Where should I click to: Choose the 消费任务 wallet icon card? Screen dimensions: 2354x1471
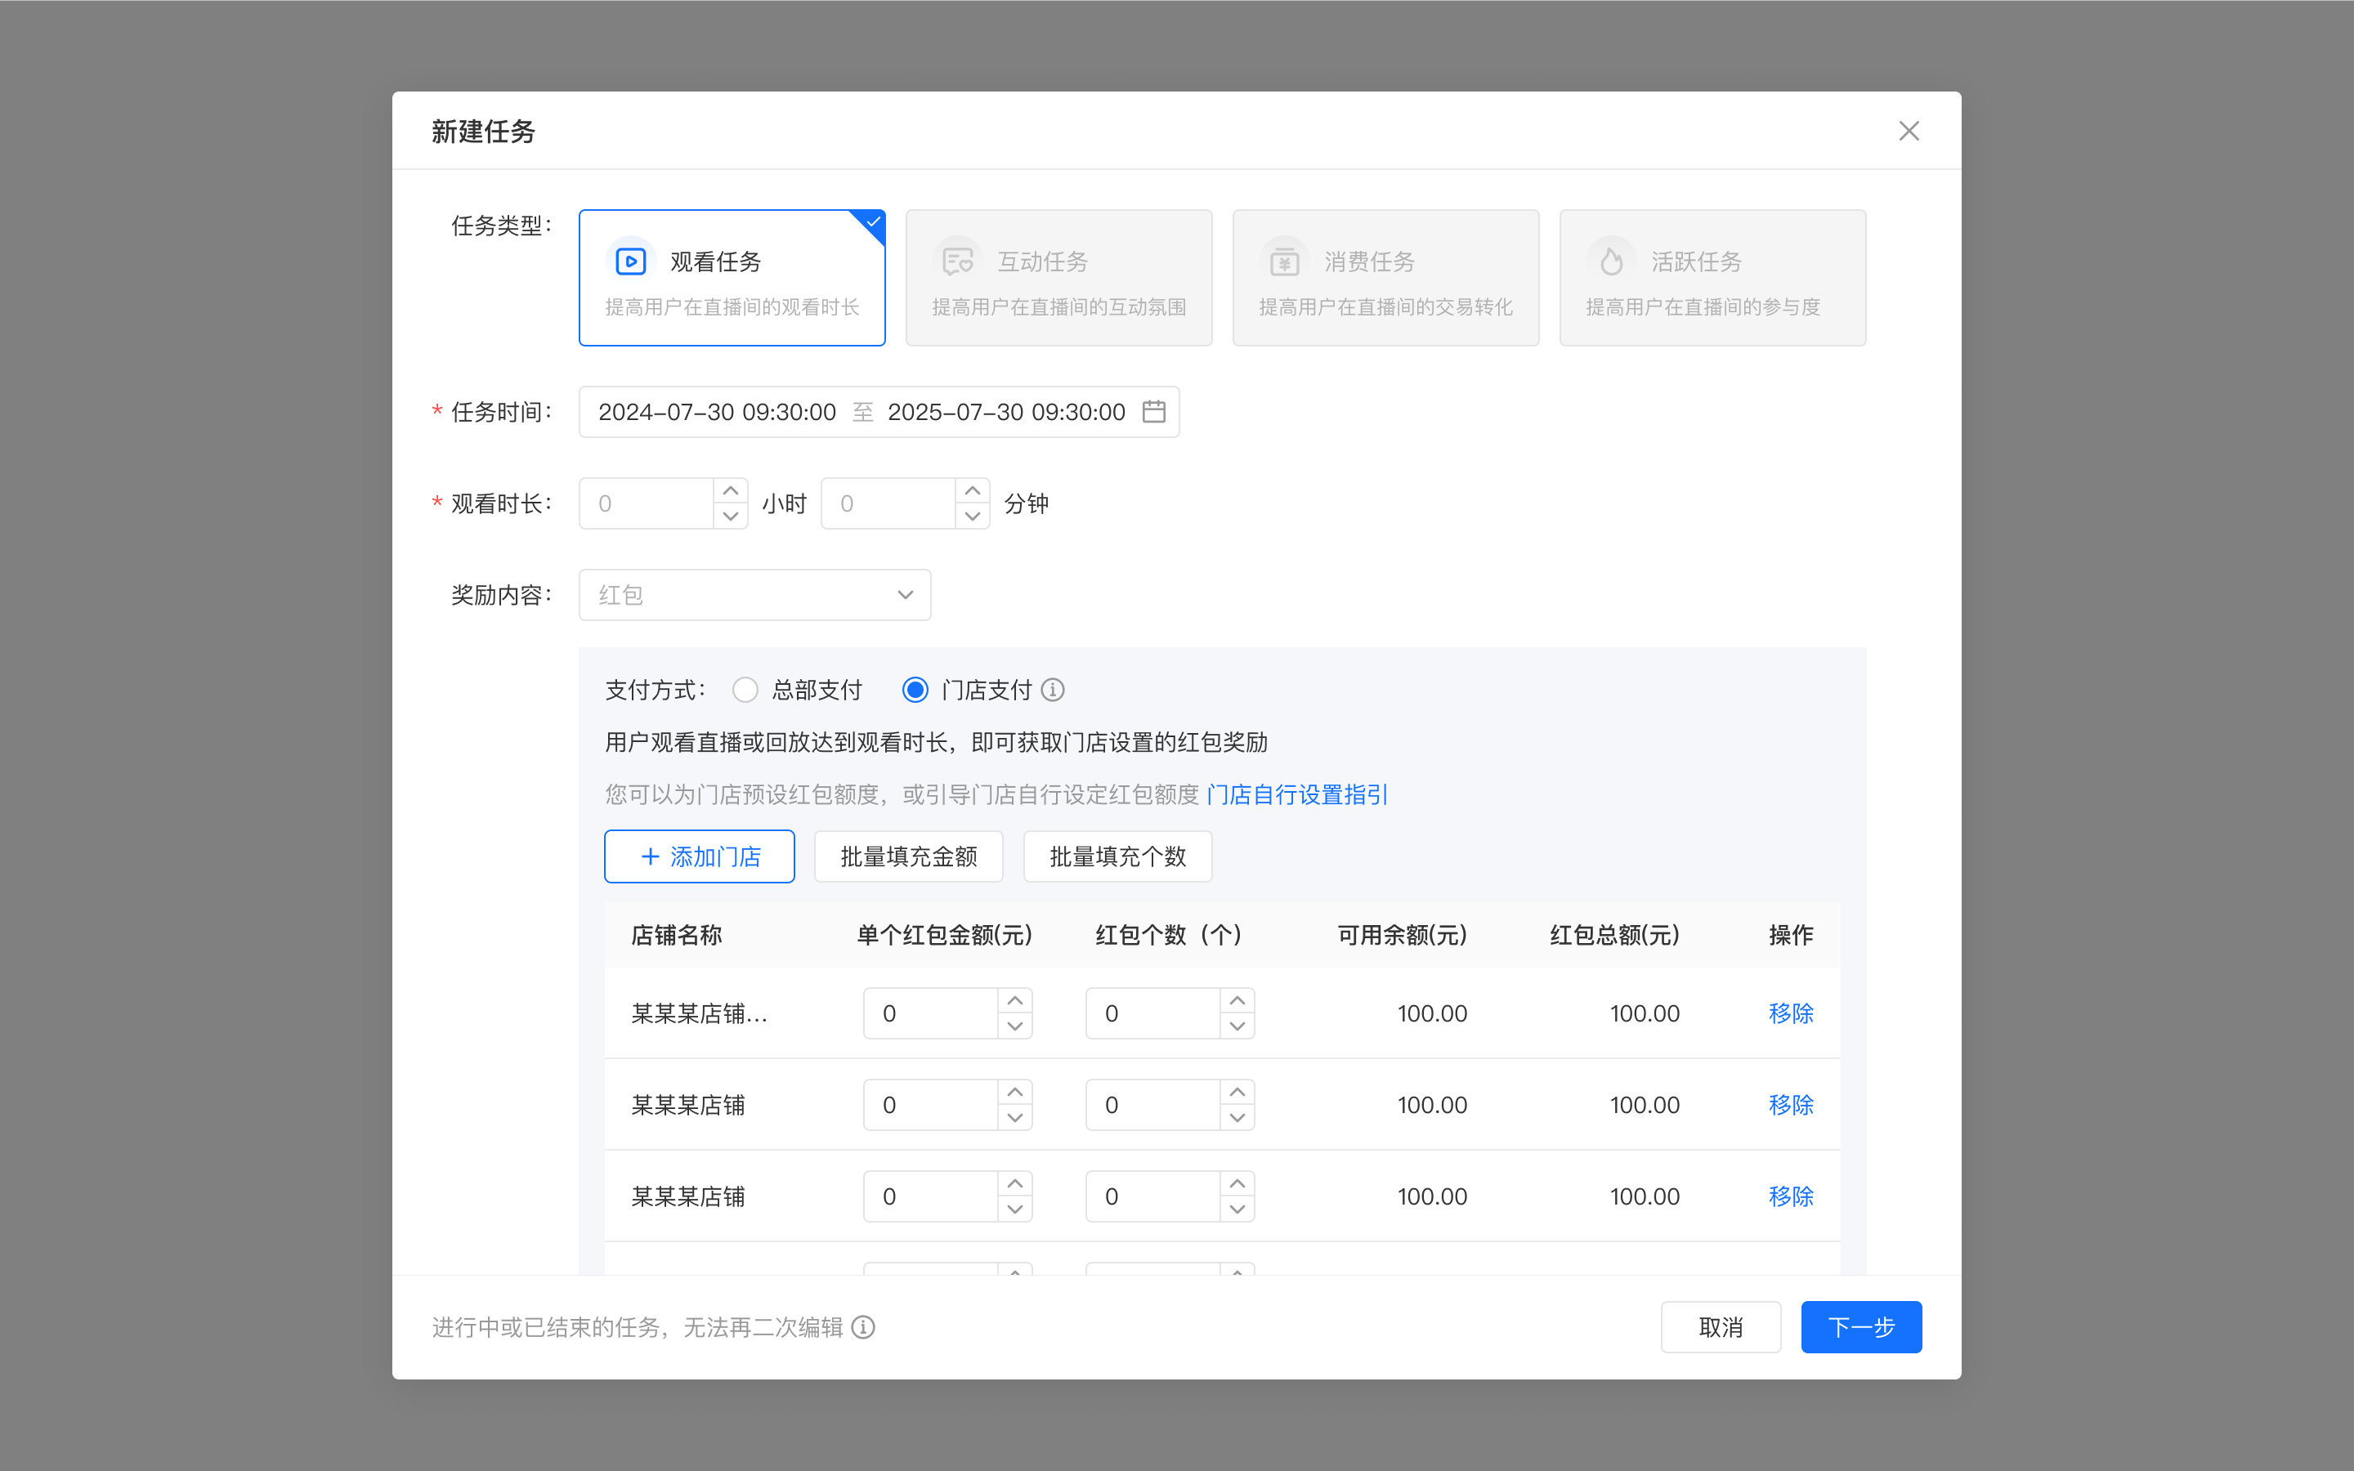(x=1385, y=278)
